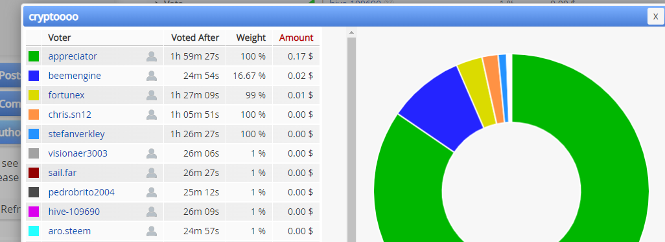Open the pedrobrito2004 voter link

point(82,192)
